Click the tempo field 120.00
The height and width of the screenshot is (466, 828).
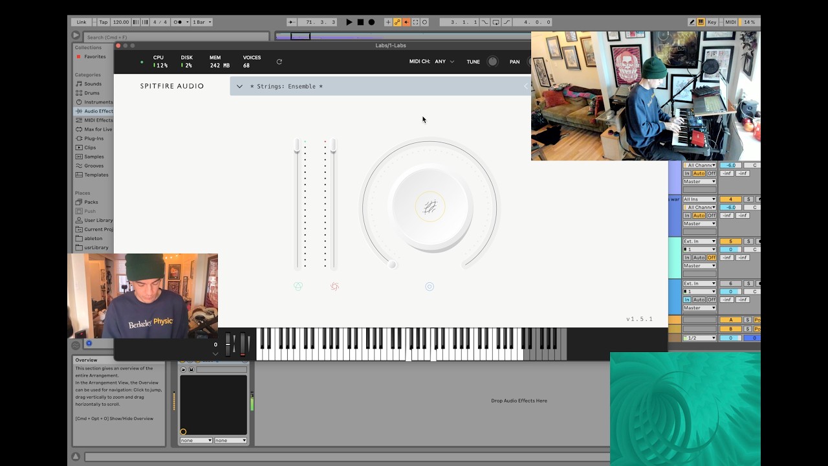[x=121, y=22]
